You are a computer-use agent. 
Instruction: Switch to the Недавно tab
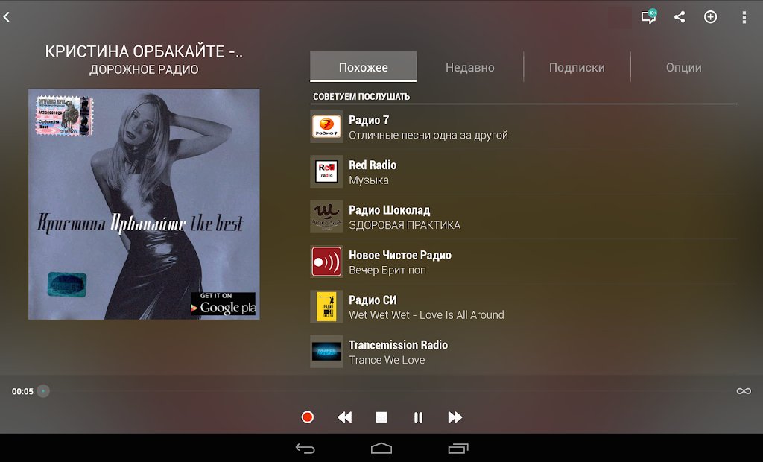(470, 66)
